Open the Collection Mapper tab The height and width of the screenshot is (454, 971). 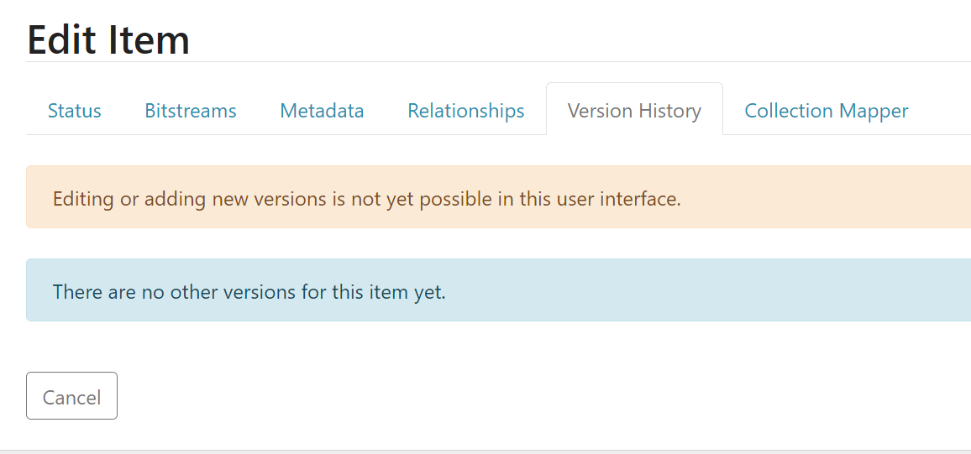coord(827,111)
